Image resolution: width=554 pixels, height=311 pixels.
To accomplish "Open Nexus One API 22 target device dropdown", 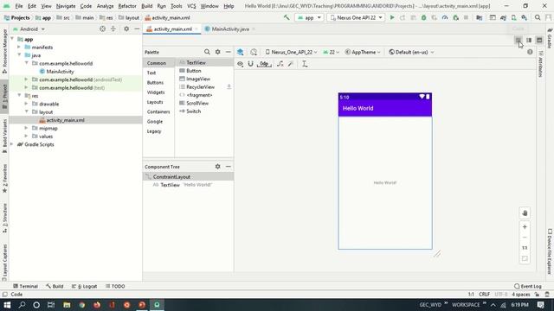I will 356,17.
